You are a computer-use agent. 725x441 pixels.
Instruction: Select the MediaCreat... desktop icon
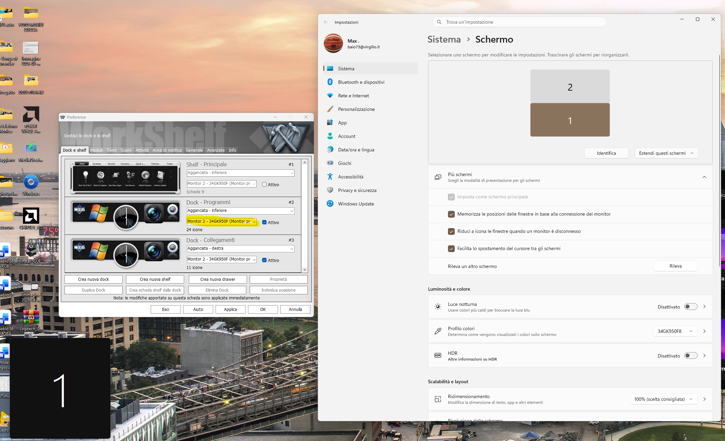[x=31, y=152]
